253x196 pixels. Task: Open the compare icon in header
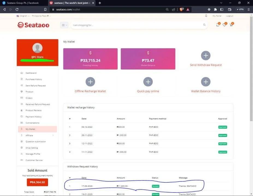click(x=218, y=24)
